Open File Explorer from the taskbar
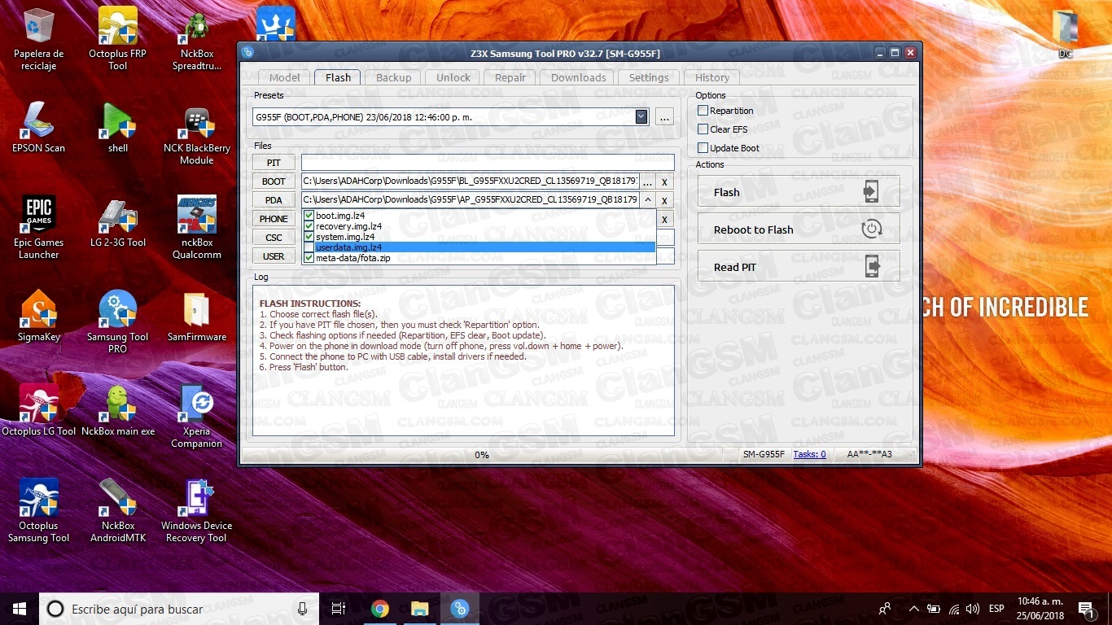The height and width of the screenshot is (625, 1112). (x=420, y=608)
